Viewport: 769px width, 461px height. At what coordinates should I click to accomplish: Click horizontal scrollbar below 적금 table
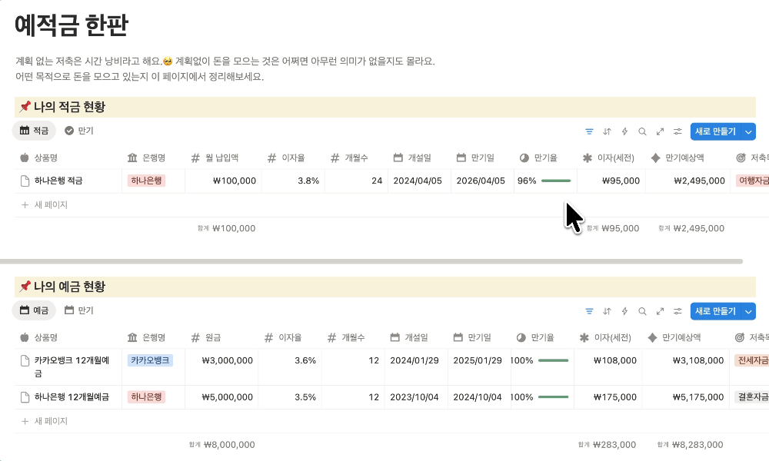(369, 261)
